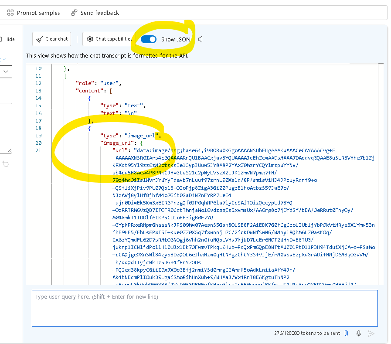
Task: Click the "type": "image_url" line
Action: tap(131, 136)
